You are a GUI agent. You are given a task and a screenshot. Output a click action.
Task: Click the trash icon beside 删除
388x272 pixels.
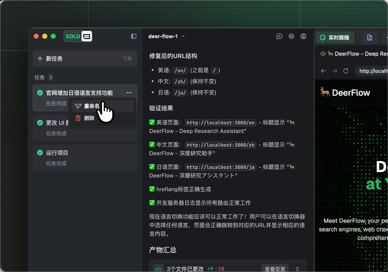tap(78, 118)
